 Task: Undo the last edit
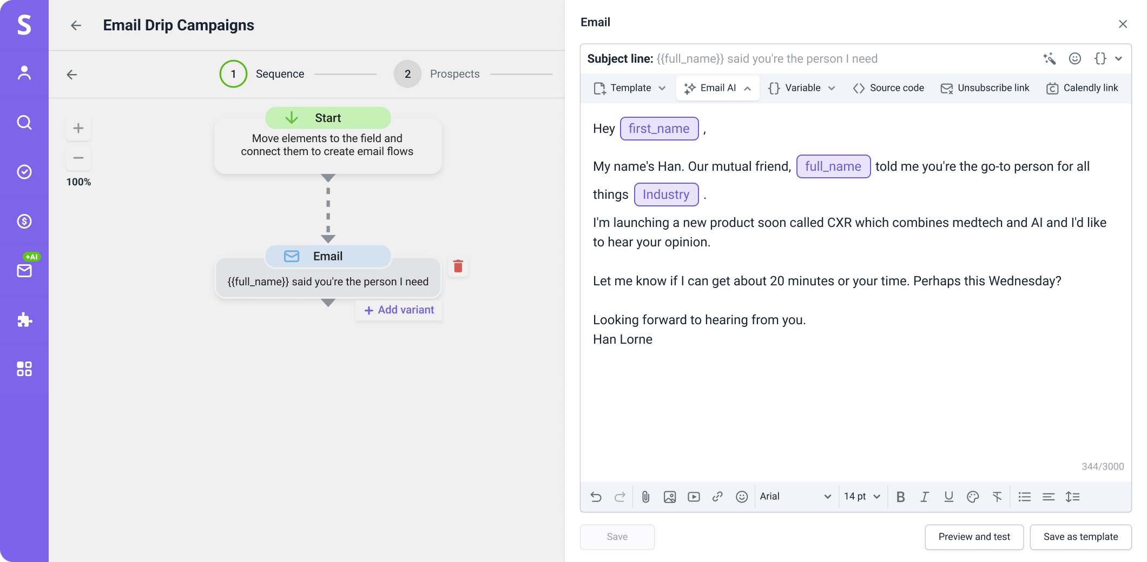tap(596, 496)
